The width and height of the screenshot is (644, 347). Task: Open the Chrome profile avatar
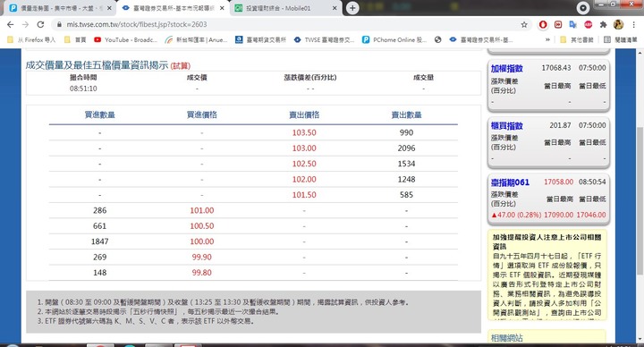[618, 25]
